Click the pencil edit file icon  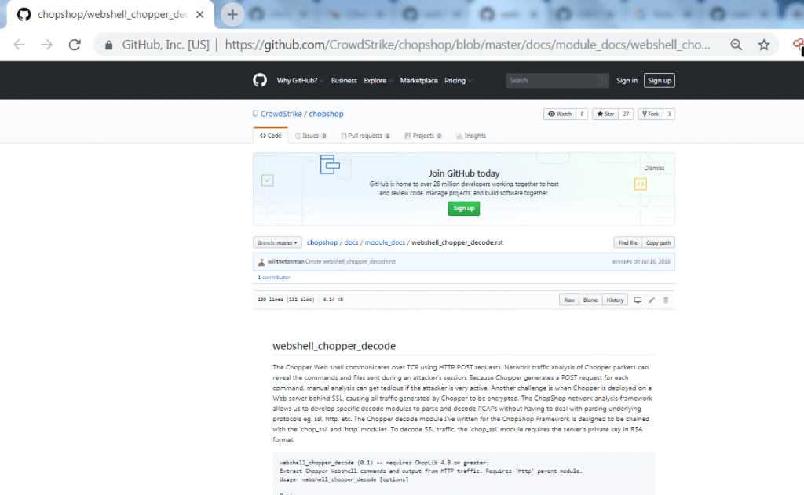652,300
